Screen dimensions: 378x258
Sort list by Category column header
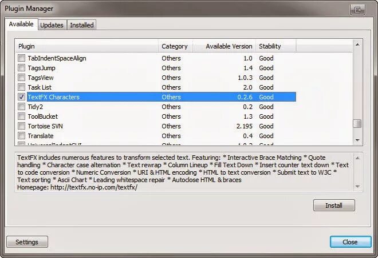pyautogui.click(x=175, y=46)
